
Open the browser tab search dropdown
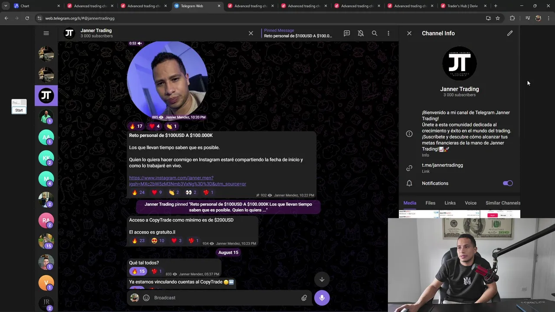pos(6,6)
